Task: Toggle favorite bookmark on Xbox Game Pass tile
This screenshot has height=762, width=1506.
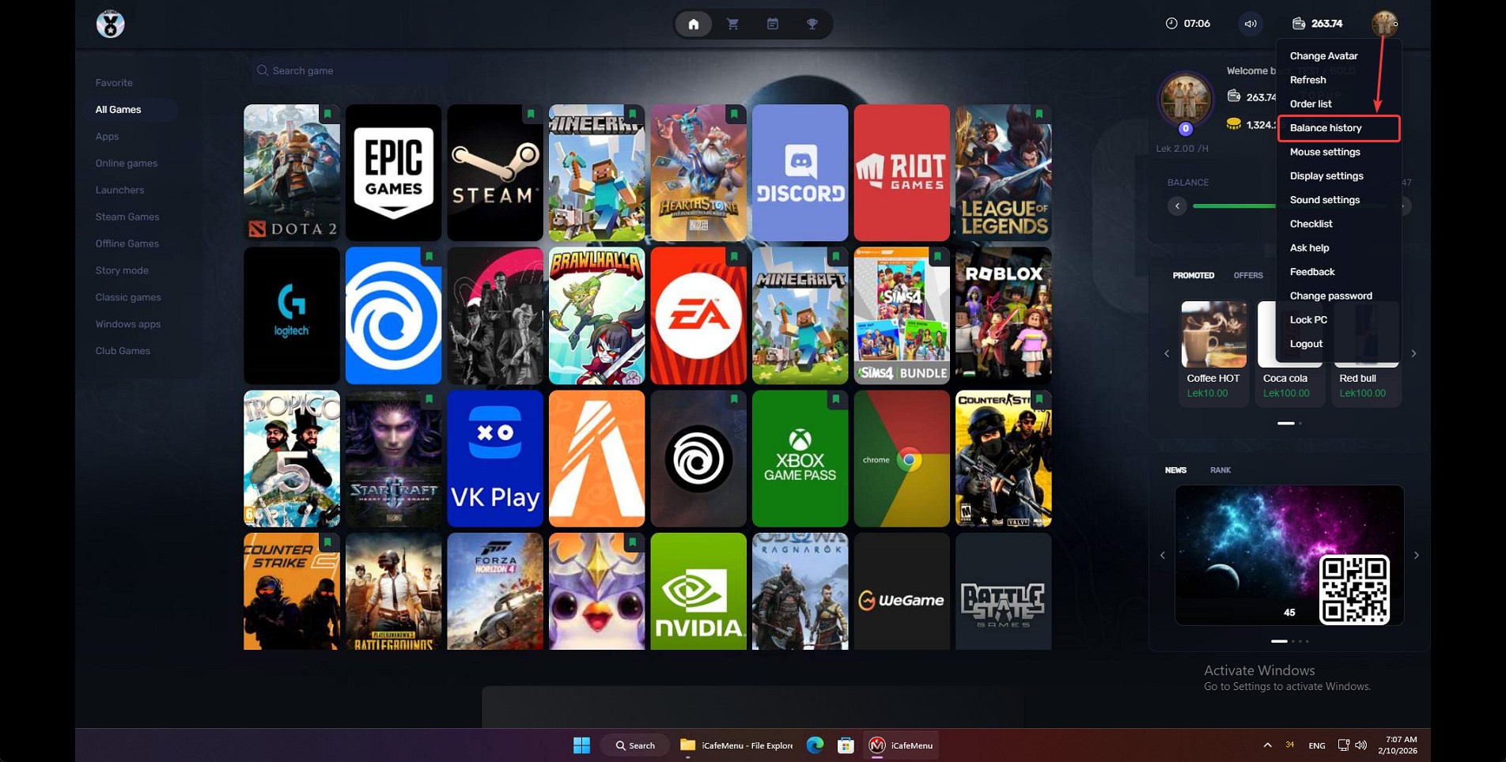Action: [x=835, y=400]
